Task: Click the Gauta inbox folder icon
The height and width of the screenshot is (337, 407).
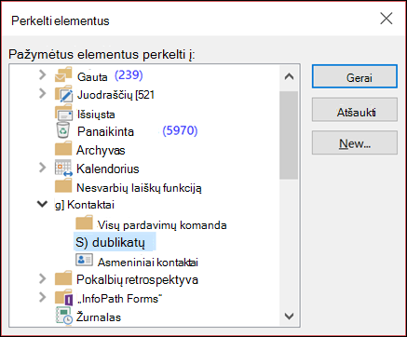Action: (x=63, y=74)
